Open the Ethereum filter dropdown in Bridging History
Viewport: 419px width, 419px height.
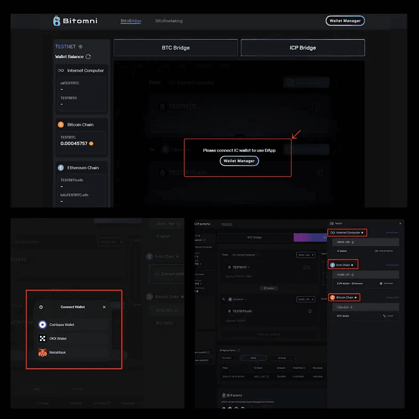pos(229,358)
